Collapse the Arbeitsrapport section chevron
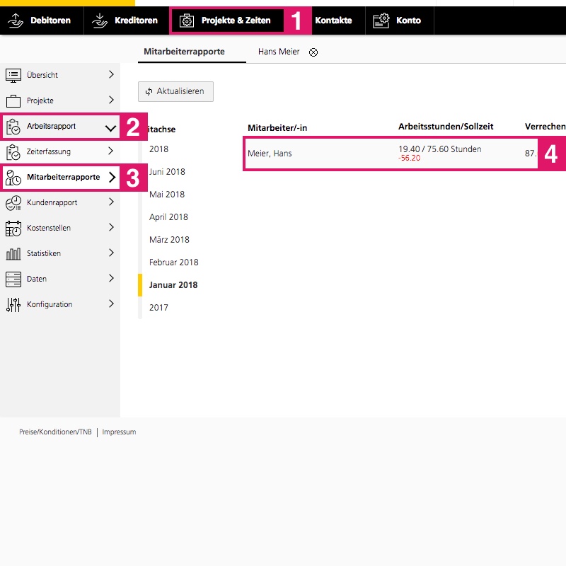 [110, 127]
